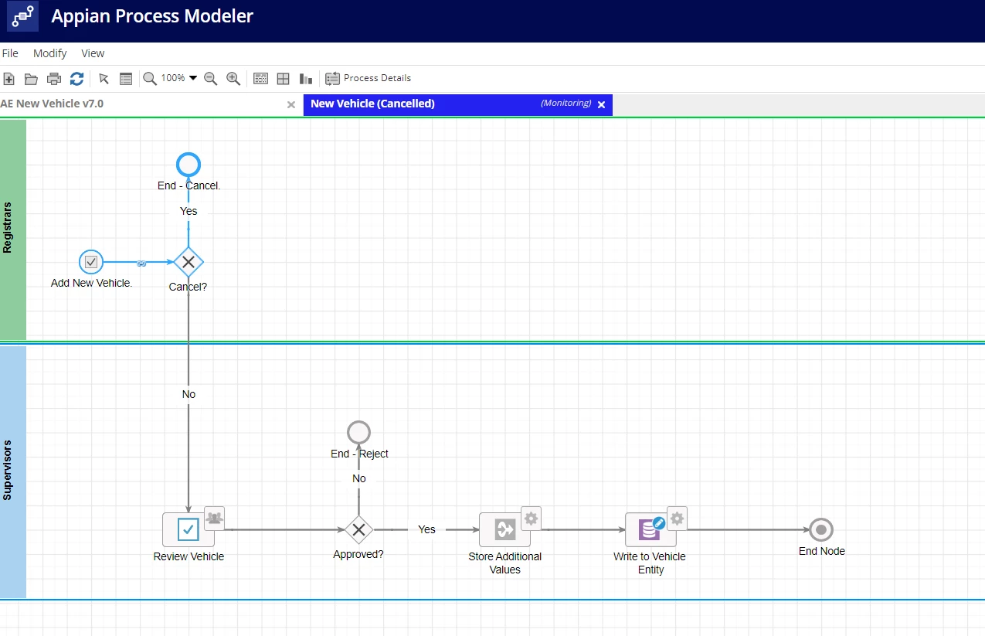Viewport: 985px width, 636px height.
Task: Select the Add New Vehicle start node
Action: tap(91, 262)
